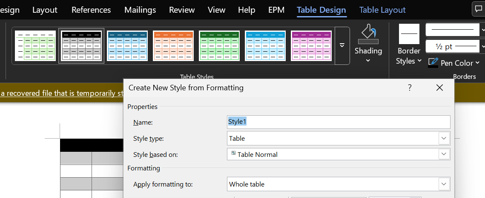Expand the Apply formatting to dropdown
This screenshot has height=198, width=485.
[444, 184]
